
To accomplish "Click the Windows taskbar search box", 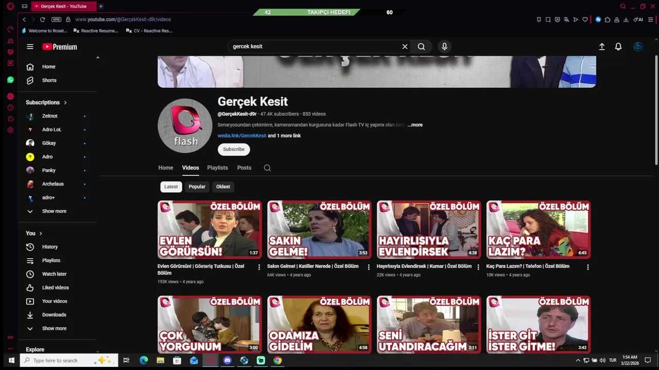I will click(x=69, y=360).
